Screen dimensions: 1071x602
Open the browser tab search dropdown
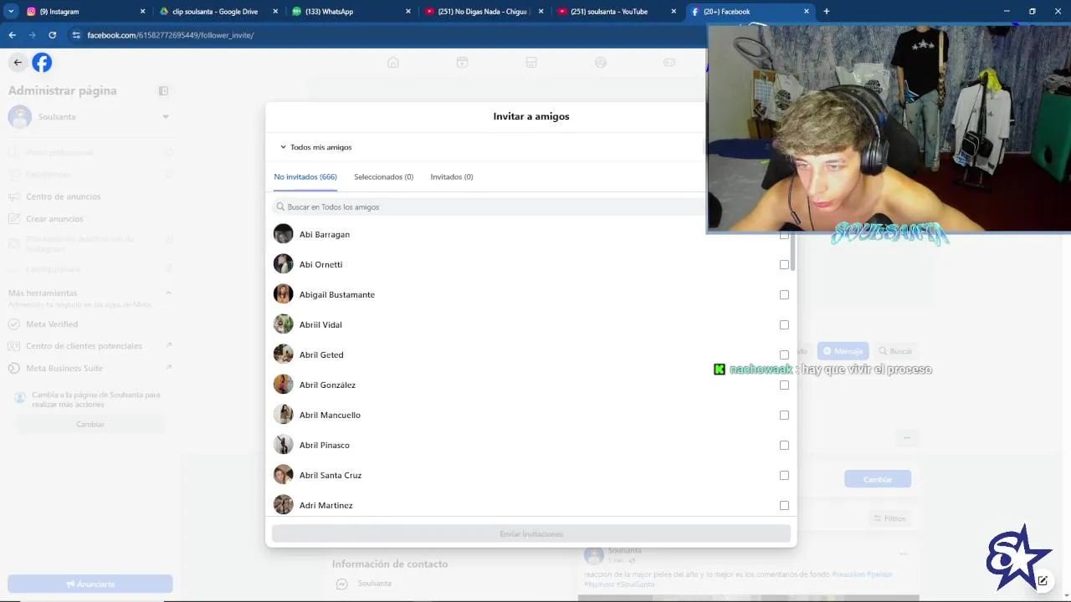tap(11, 12)
